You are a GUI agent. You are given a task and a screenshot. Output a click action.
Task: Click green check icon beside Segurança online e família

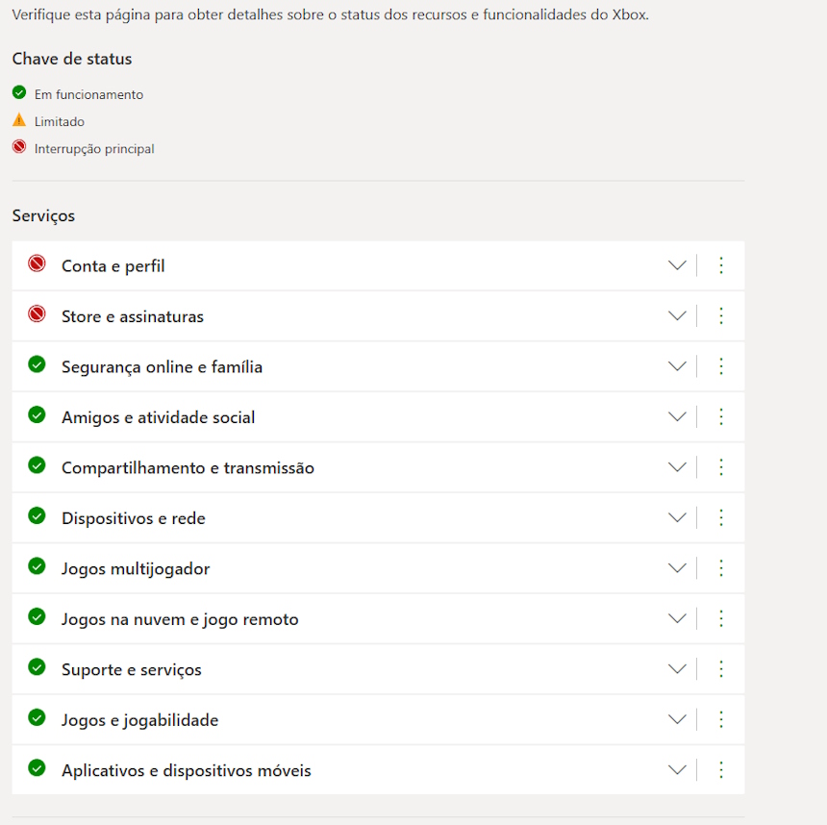[37, 364]
